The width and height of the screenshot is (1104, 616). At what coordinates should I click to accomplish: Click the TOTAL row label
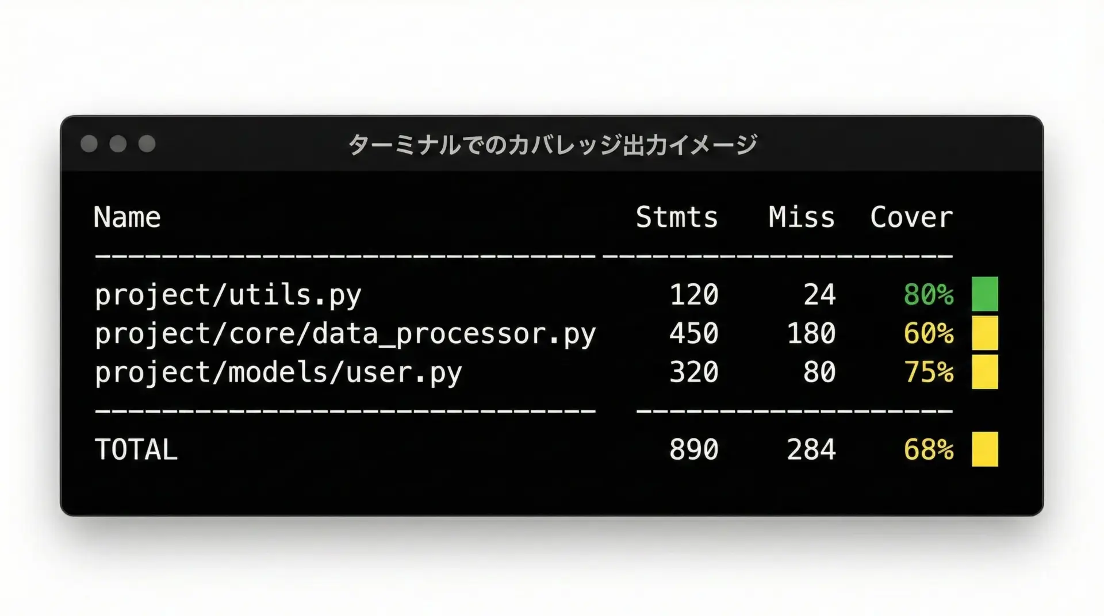136,450
